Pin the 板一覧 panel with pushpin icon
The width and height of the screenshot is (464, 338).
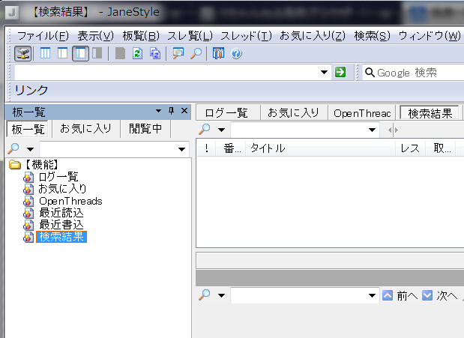[x=171, y=111]
